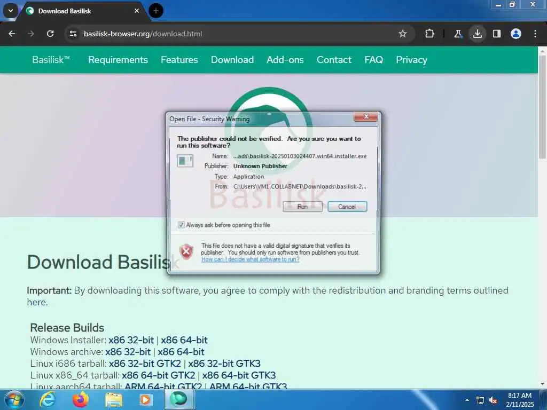
Task: Download Linux x86_64 64-bit GTK3 tarball
Action: click(239, 375)
